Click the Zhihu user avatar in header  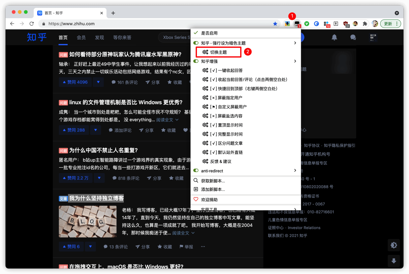[x=374, y=37]
